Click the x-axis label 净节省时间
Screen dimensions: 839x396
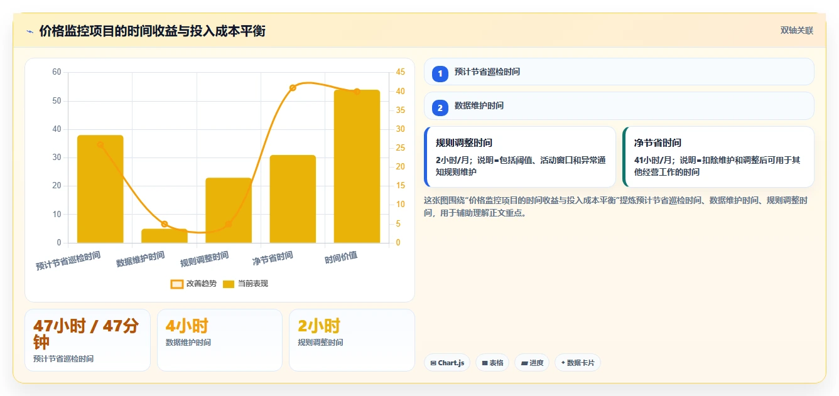point(273,258)
